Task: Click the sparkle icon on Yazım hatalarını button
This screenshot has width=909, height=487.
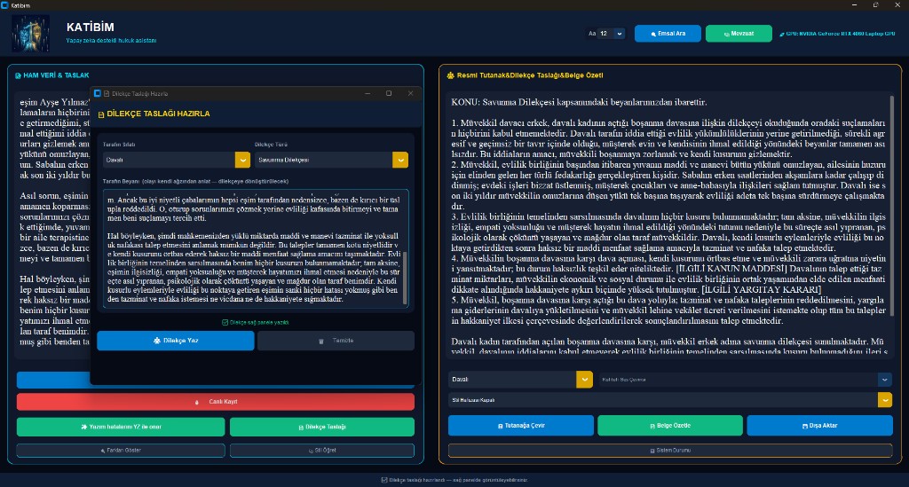Action: tap(84, 427)
